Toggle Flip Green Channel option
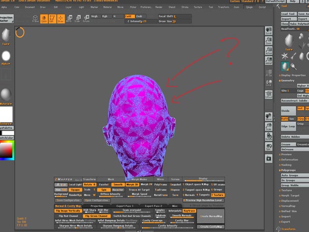 click(x=97, y=216)
